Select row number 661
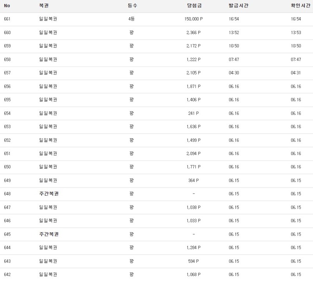The height and width of the screenshot is (285, 313). (x=7, y=19)
